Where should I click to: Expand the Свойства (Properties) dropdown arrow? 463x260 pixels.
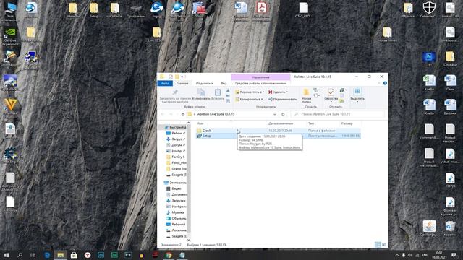331,102
